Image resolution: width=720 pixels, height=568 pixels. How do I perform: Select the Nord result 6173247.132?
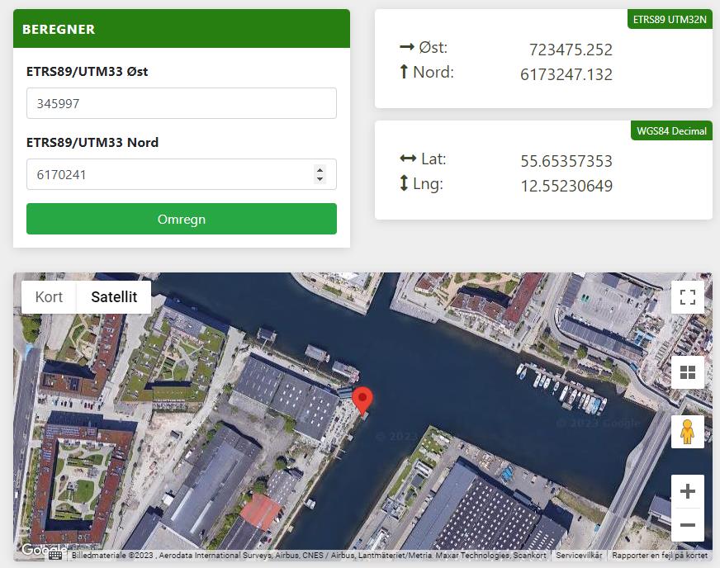point(566,74)
